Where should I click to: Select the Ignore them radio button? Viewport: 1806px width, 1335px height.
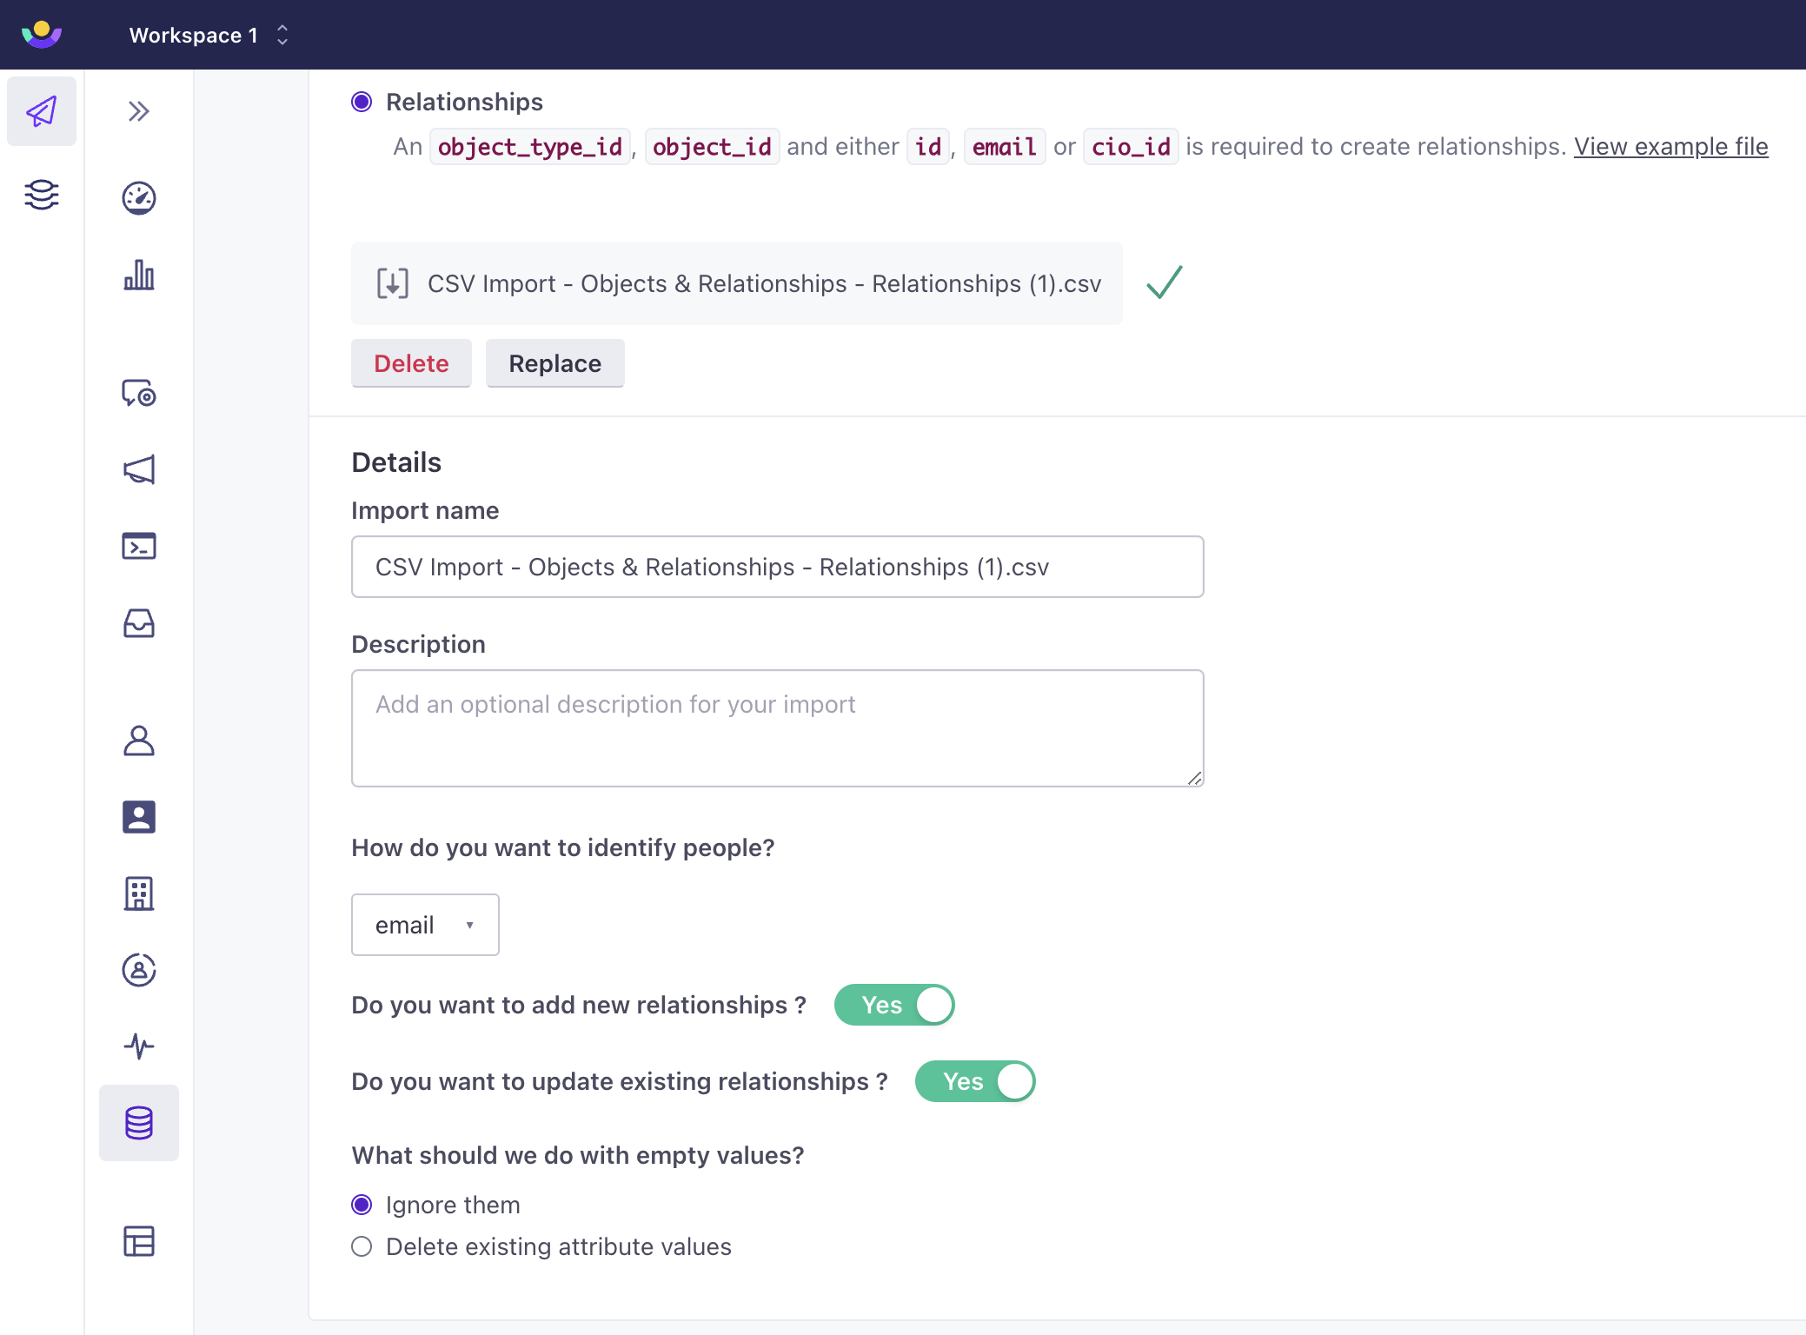[x=362, y=1205]
